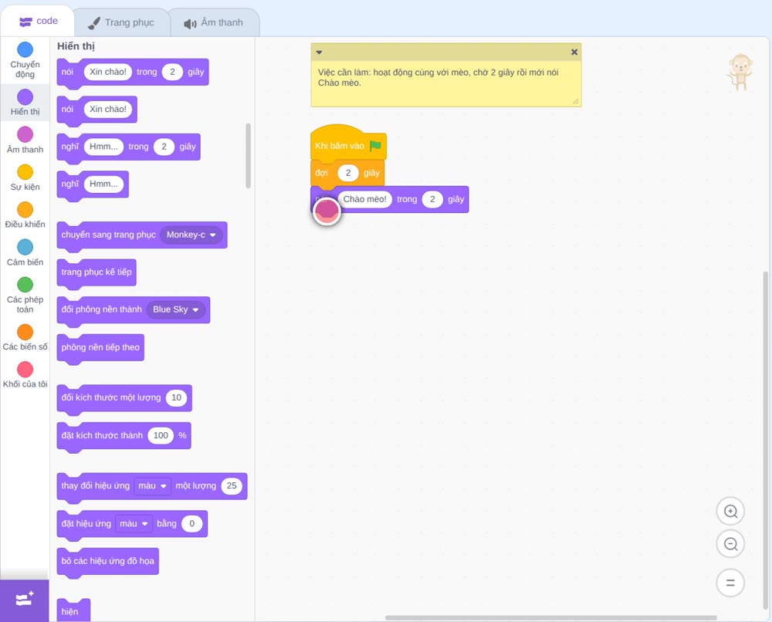
Task: Click the wait seconds value in đợi block
Action: (x=348, y=173)
